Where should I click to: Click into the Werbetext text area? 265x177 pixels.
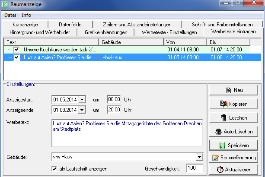click(x=127, y=133)
